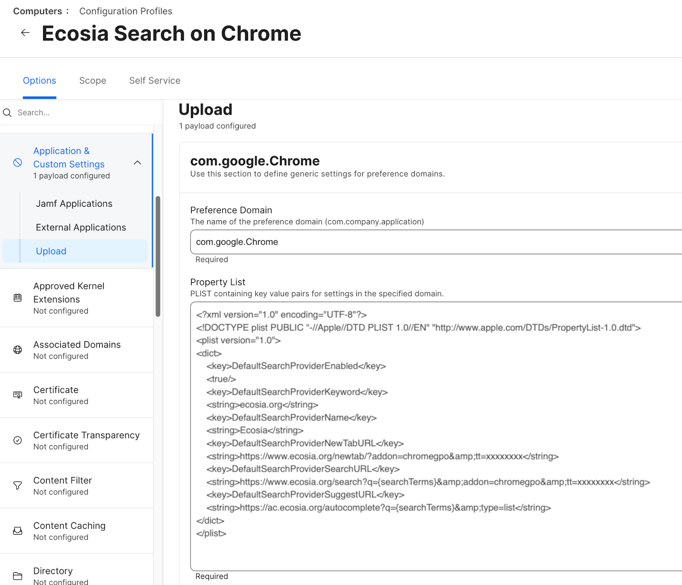Open Application & Custom Settings payload
682x585 pixels.
point(76,163)
